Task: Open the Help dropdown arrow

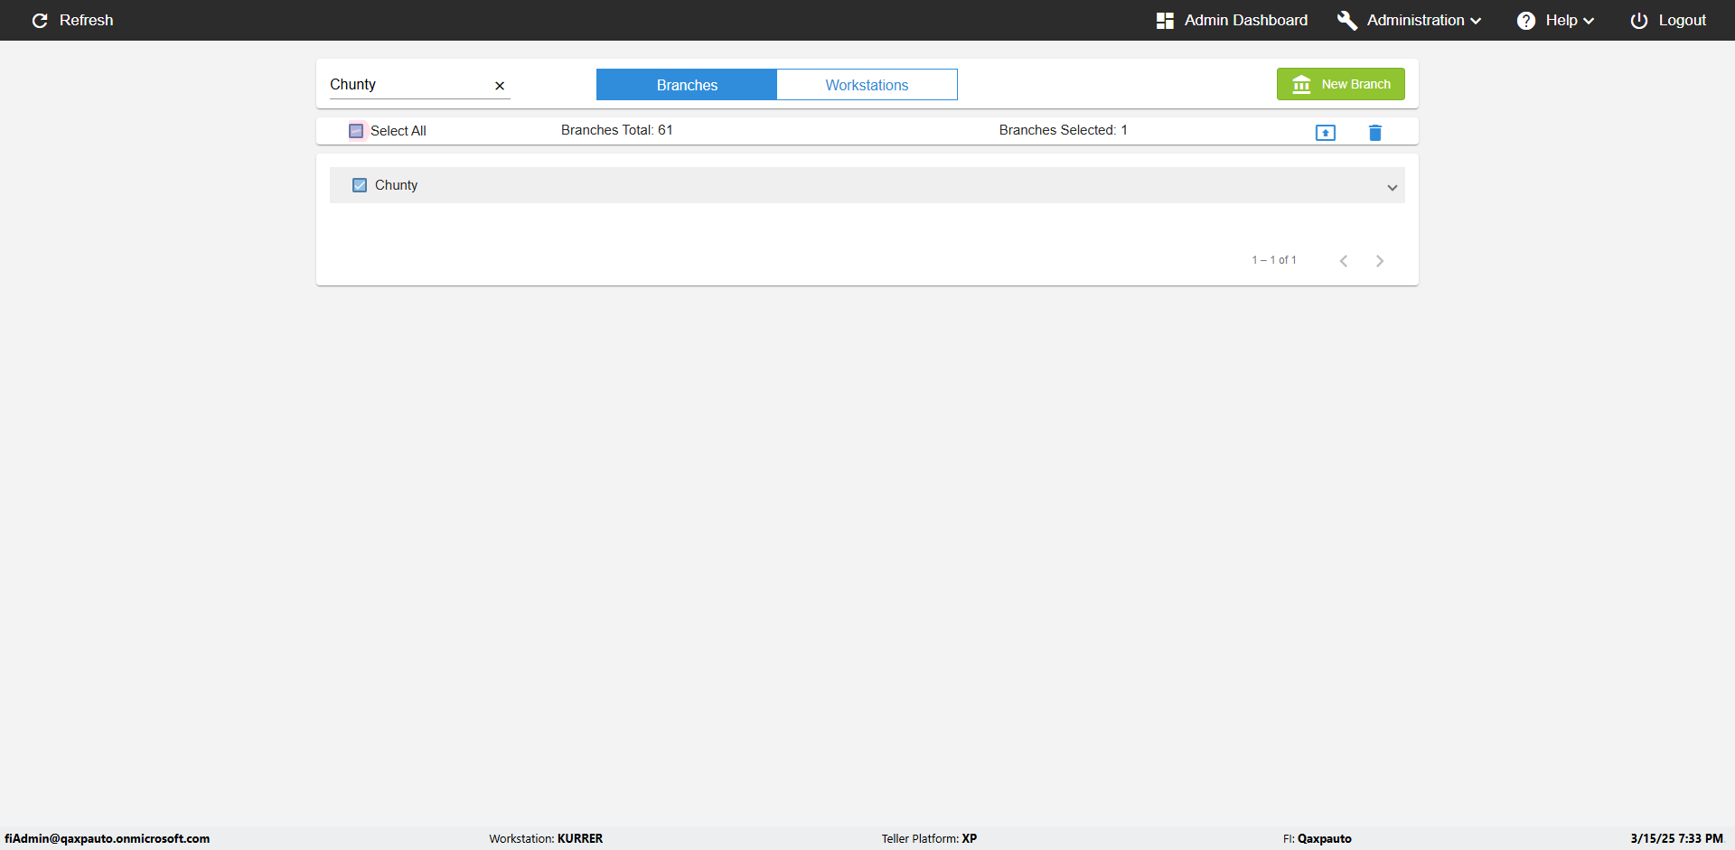Action: click(1589, 22)
